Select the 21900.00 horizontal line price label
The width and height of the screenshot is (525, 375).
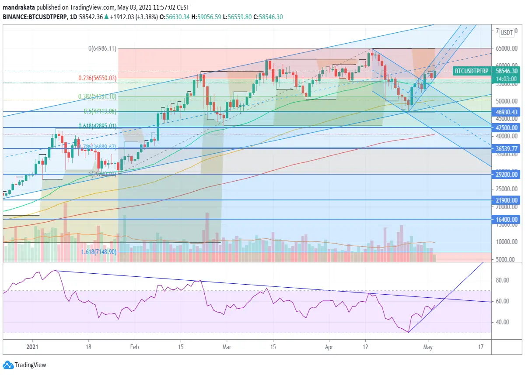(x=506, y=200)
